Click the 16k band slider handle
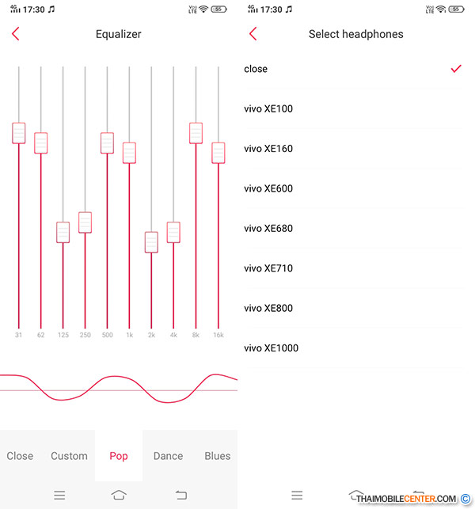Screen dimensions: 475x509 tap(218, 153)
